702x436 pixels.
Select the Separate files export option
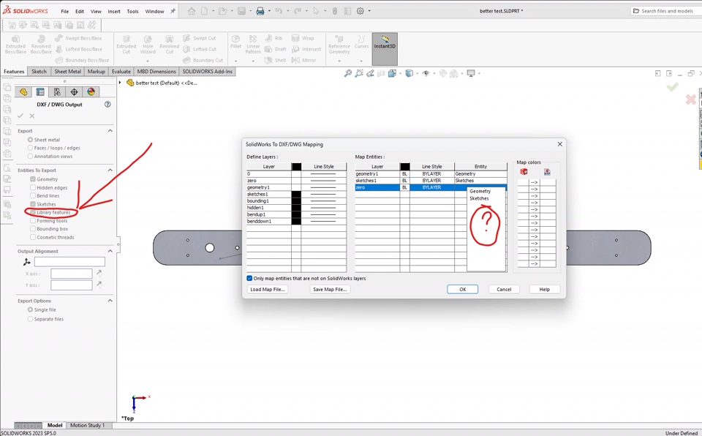pyautogui.click(x=30, y=319)
